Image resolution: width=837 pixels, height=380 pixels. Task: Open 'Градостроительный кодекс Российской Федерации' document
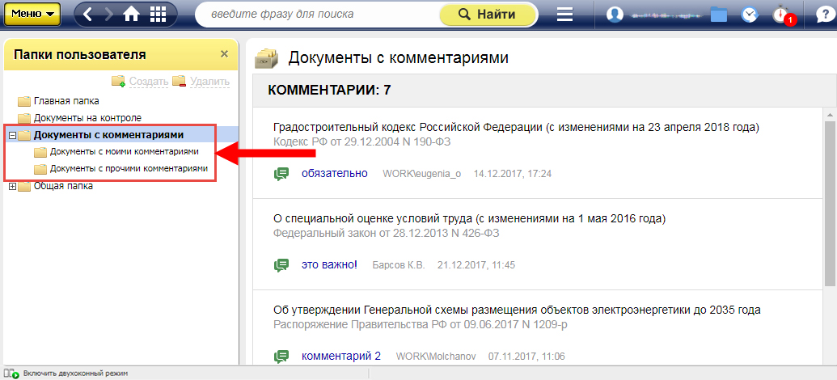516,128
